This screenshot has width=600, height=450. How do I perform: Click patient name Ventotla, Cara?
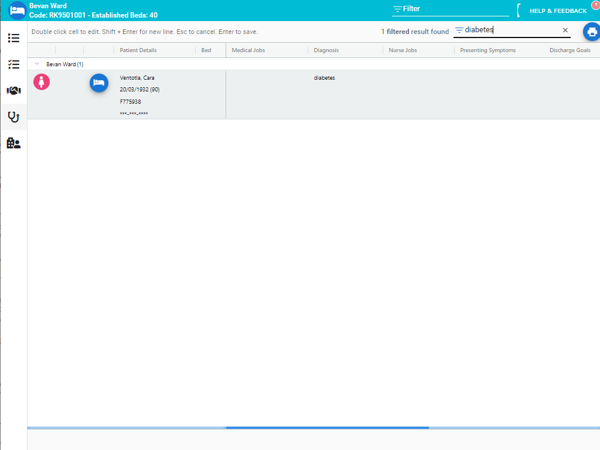137,78
